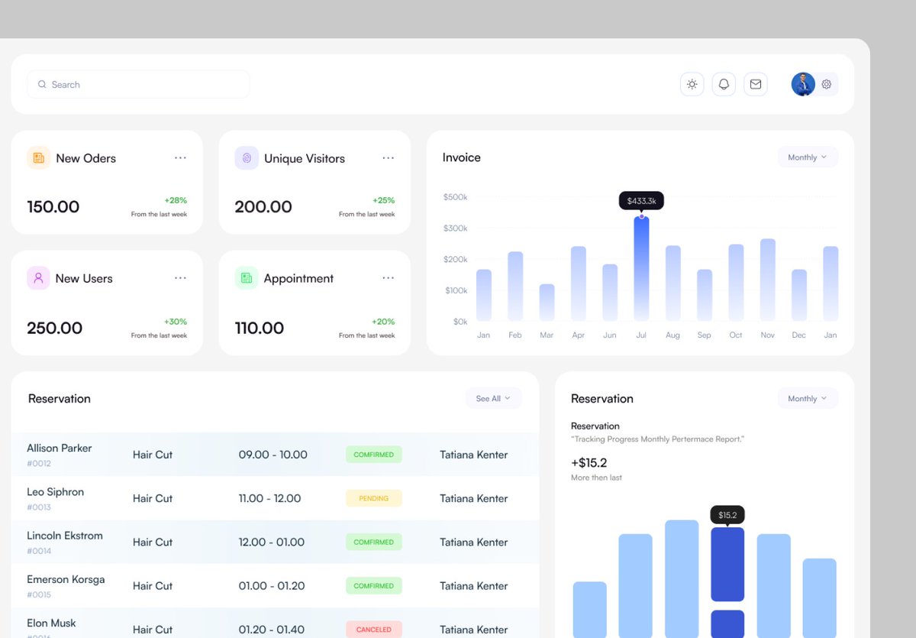
Task: Click the COMFIRMED badge for Emerson Korsga
Action: coord(374,586)
